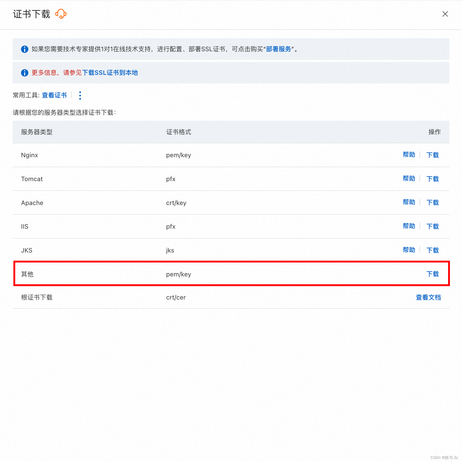Click the info icon in the first notice bar
Viewport: 462px width, 462px height.
[x=24, y=49]
